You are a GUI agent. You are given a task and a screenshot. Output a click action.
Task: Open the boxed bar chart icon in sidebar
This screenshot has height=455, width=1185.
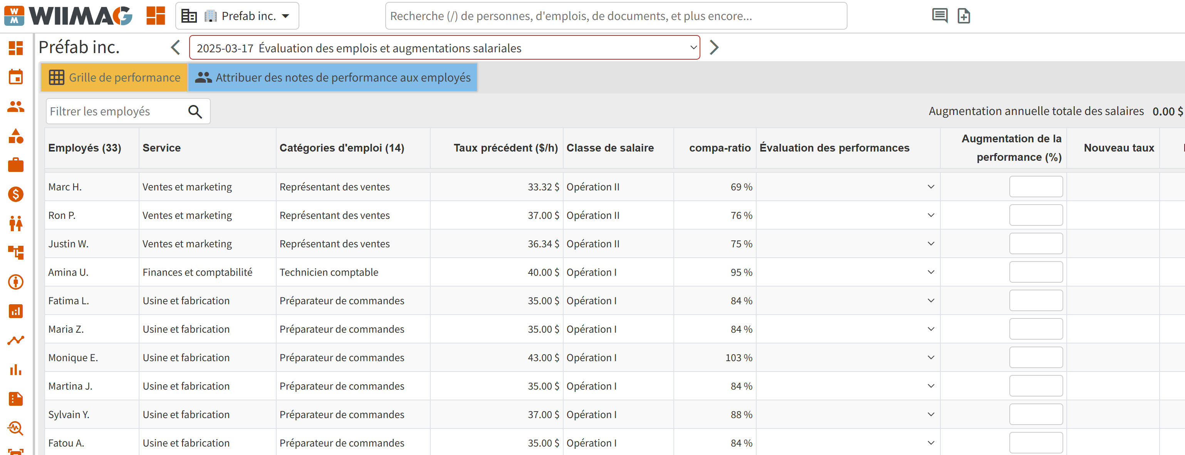tap(16, 311)
